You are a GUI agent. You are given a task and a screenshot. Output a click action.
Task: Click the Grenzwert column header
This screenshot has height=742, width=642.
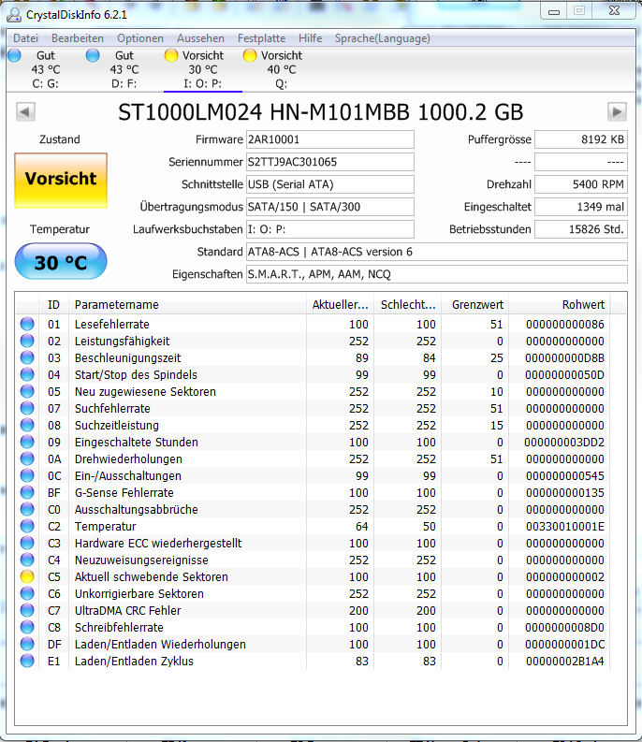click(x=474, y=305)
